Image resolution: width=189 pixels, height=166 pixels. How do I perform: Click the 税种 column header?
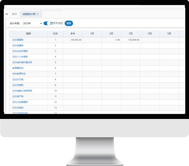(x=28, y=34)
